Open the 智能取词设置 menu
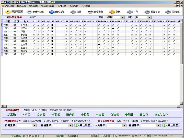 point(48,6)
